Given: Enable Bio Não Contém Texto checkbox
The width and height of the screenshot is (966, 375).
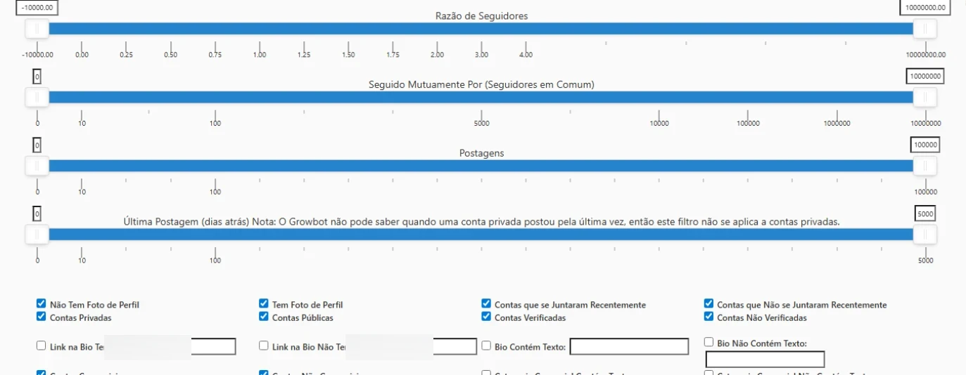Looking at the screenshot, I should [x=709, y=343].
